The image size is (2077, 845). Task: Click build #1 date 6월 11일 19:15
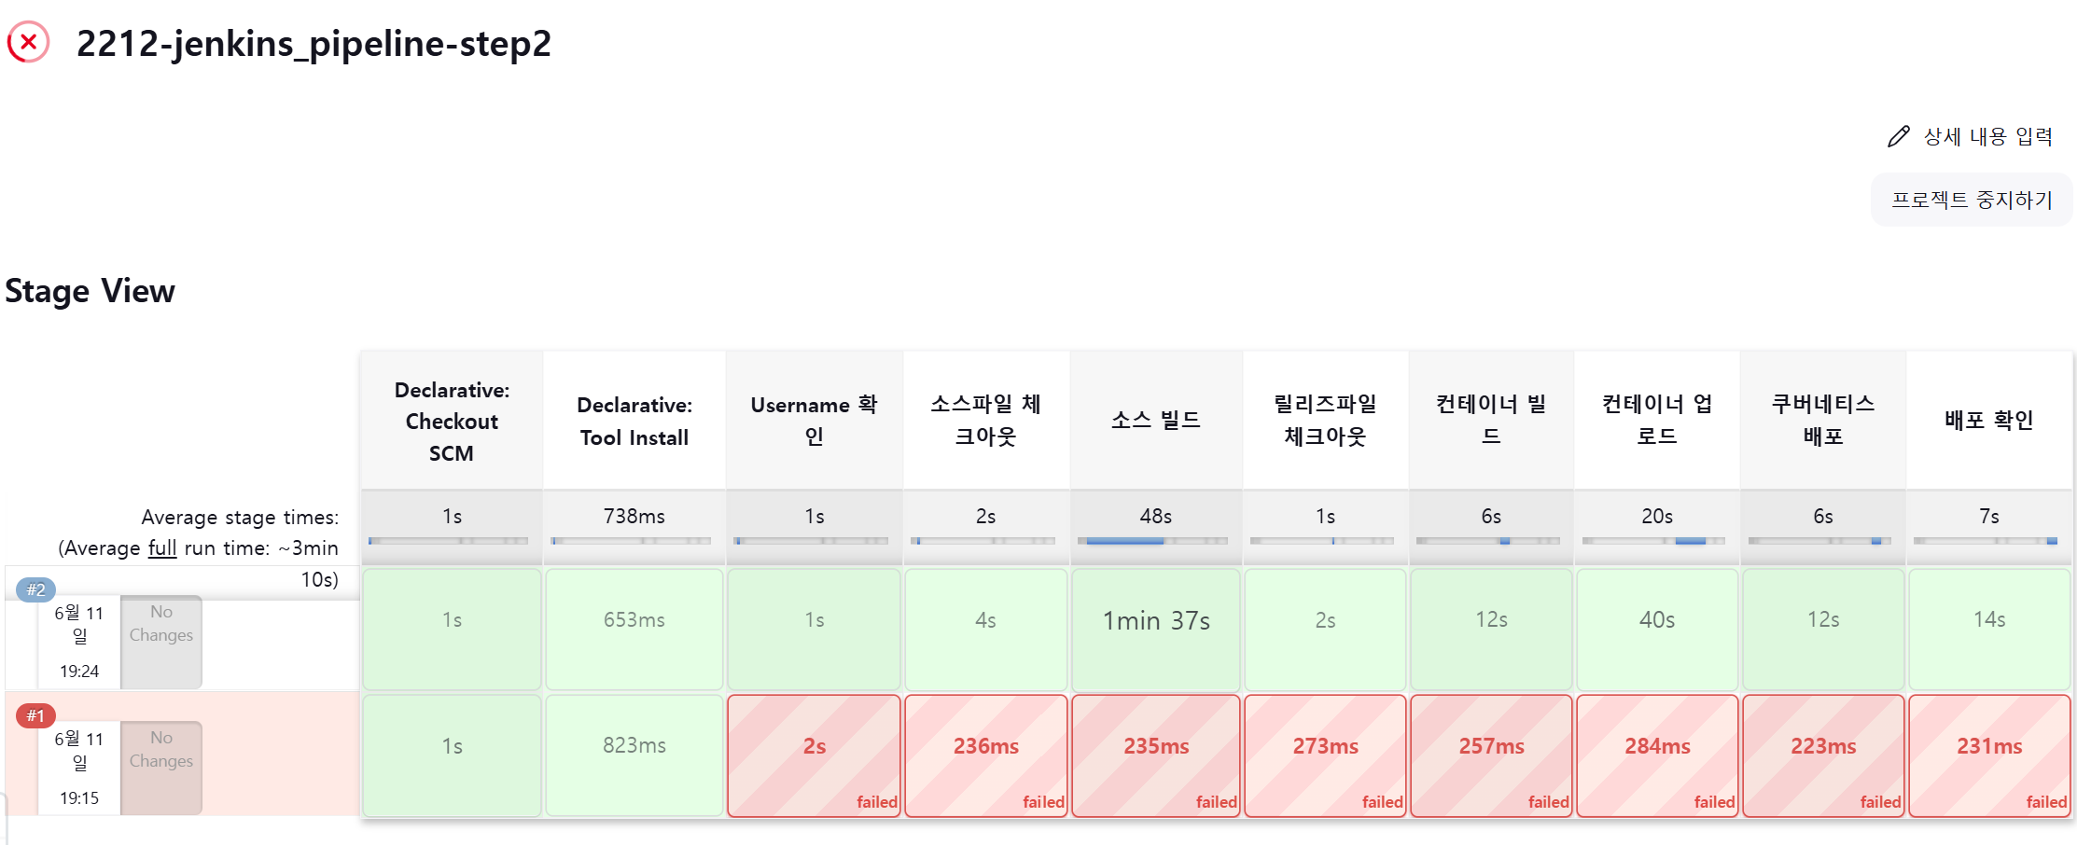pyautogui.click(x=79, y=768)
